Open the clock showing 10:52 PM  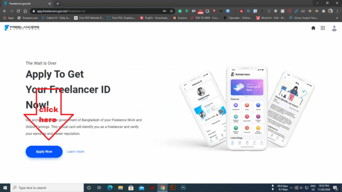324,188
